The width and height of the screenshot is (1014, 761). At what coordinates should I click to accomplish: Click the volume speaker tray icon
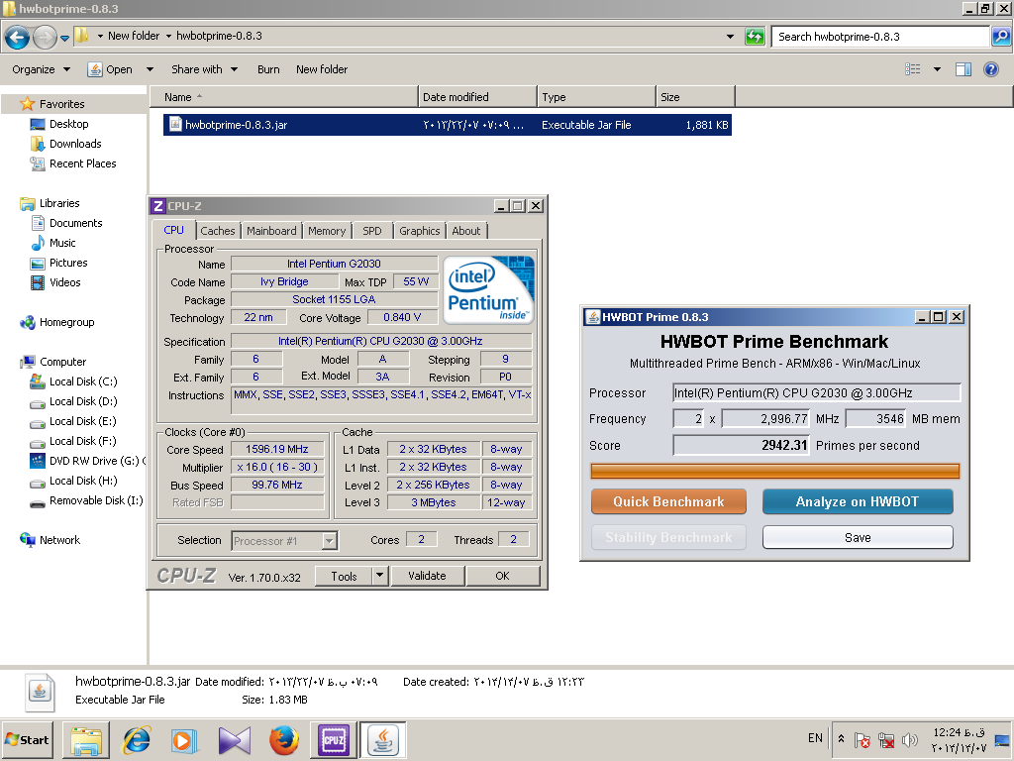pos(910,739)
